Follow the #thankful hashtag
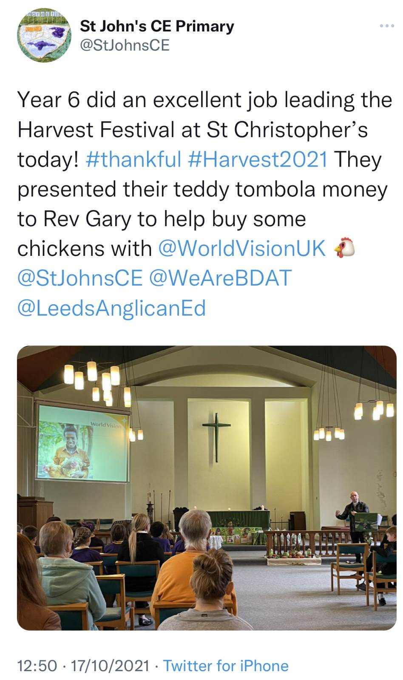The width and height of the screenshot is (403, 680). (133, 160)
